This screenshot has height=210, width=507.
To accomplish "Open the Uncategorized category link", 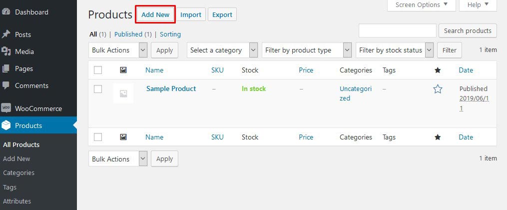I will coord(356,93).
